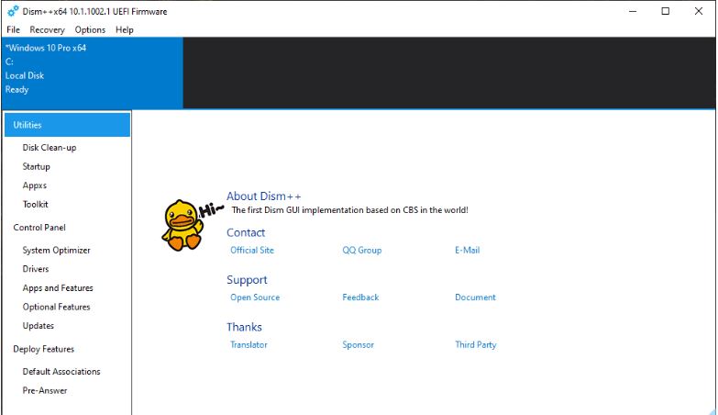Open Default Associations under Deploy Features
This screenshot has height=415, width=718.
coord(61,372)
